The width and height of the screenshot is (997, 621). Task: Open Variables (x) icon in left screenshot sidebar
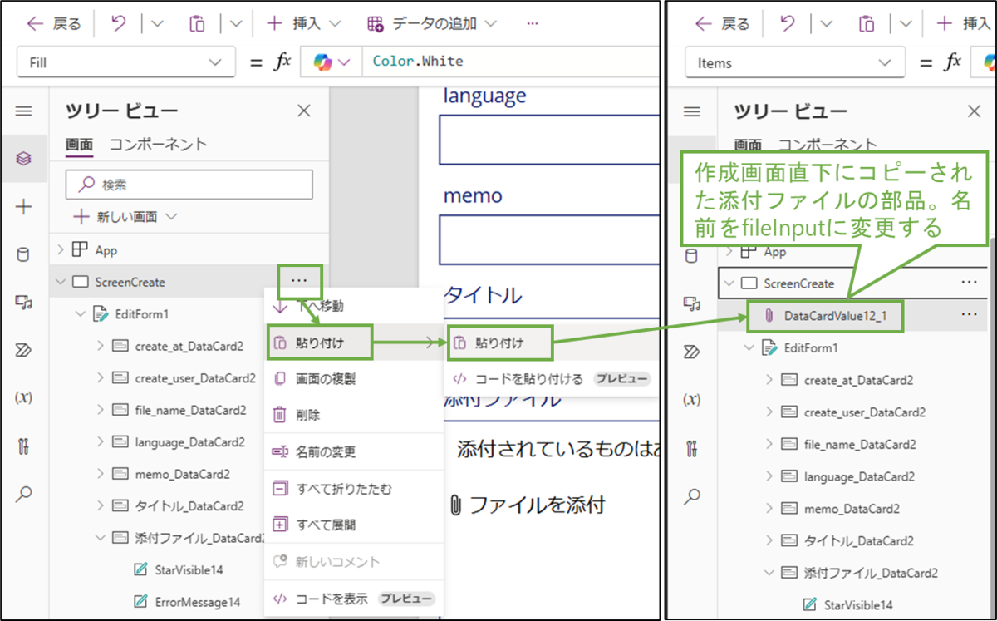[24, 397]
